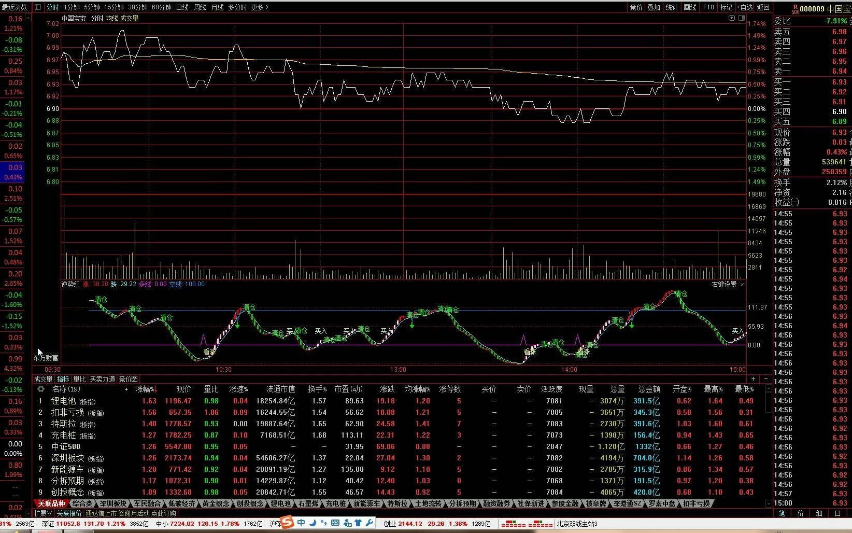Sort the table by 总金额 header
Image resolution: width=852 pixels, height=533 pixels.
point(649,389)
